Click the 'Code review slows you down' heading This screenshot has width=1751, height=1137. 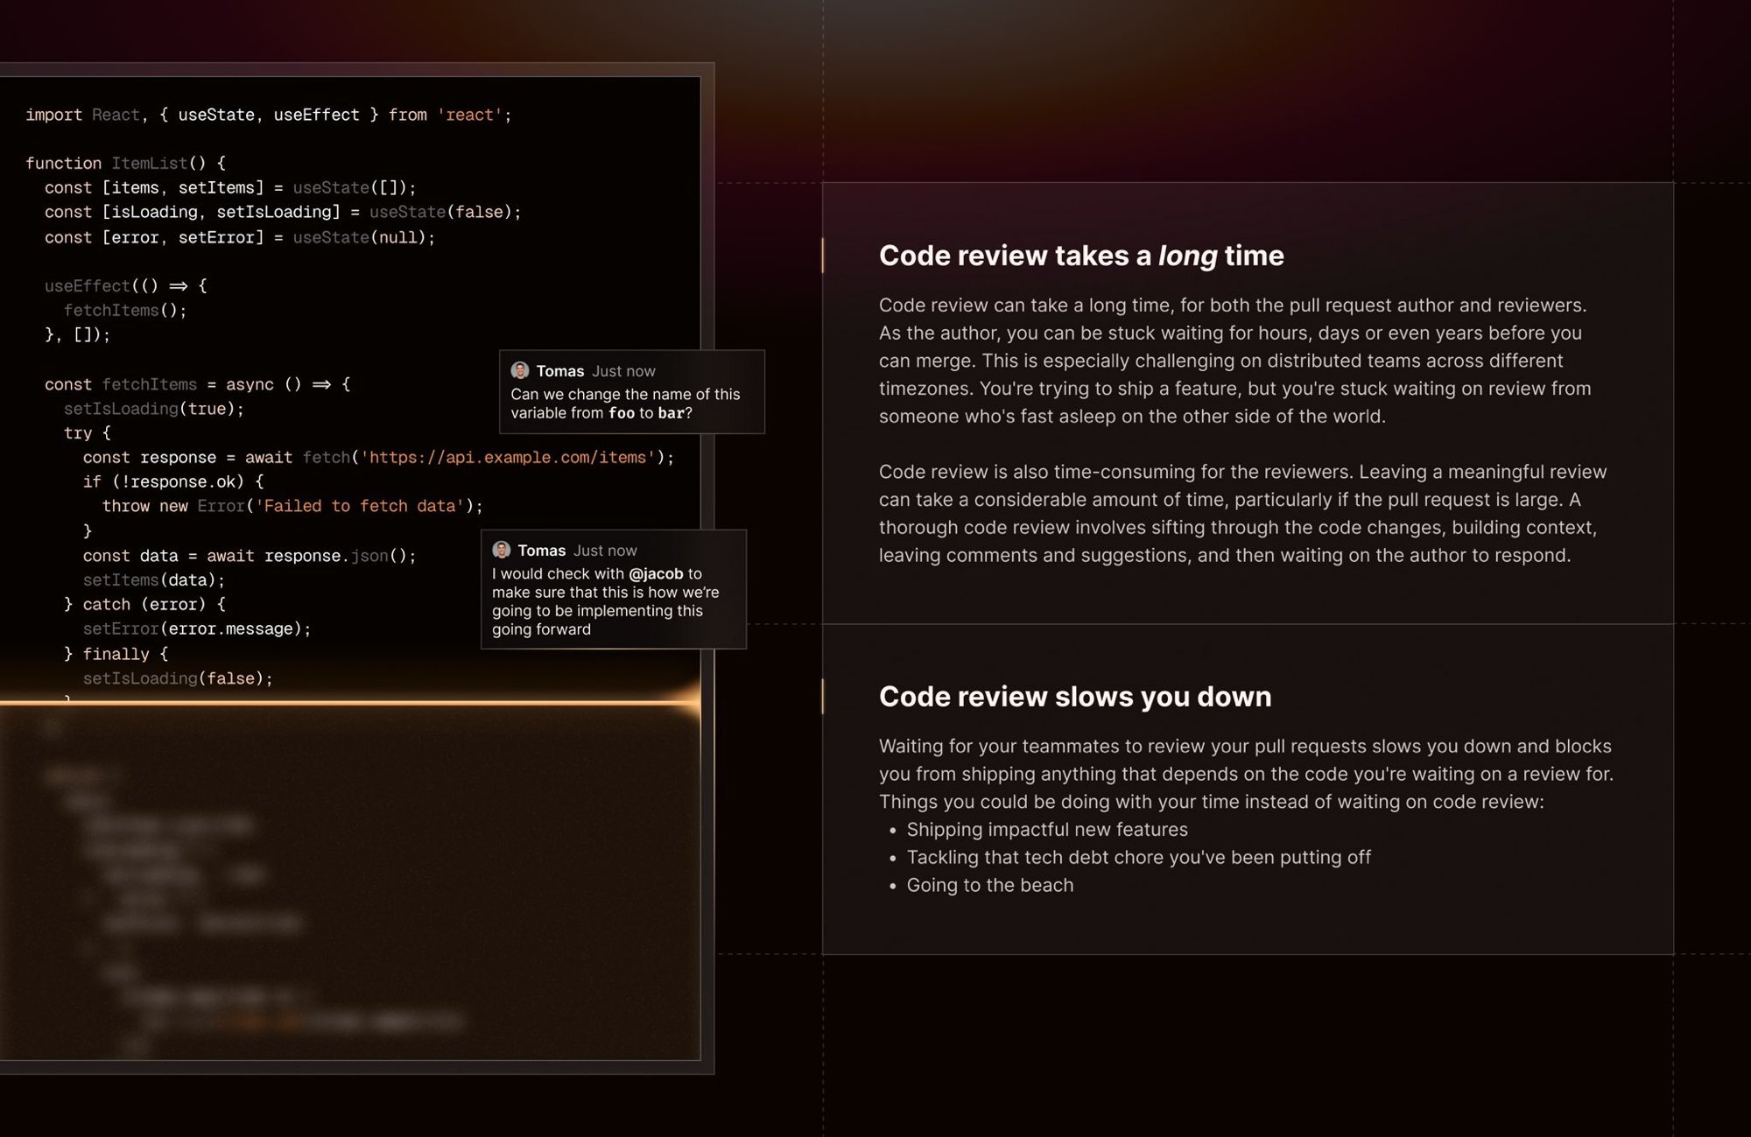point(1074,697)
